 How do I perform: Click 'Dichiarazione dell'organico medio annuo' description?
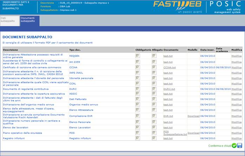pos(28,105)
